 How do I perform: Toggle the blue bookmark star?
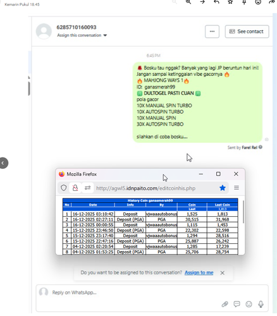click(223, 188)
